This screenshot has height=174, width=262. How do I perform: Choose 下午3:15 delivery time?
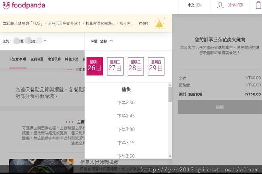pos(126,143)
